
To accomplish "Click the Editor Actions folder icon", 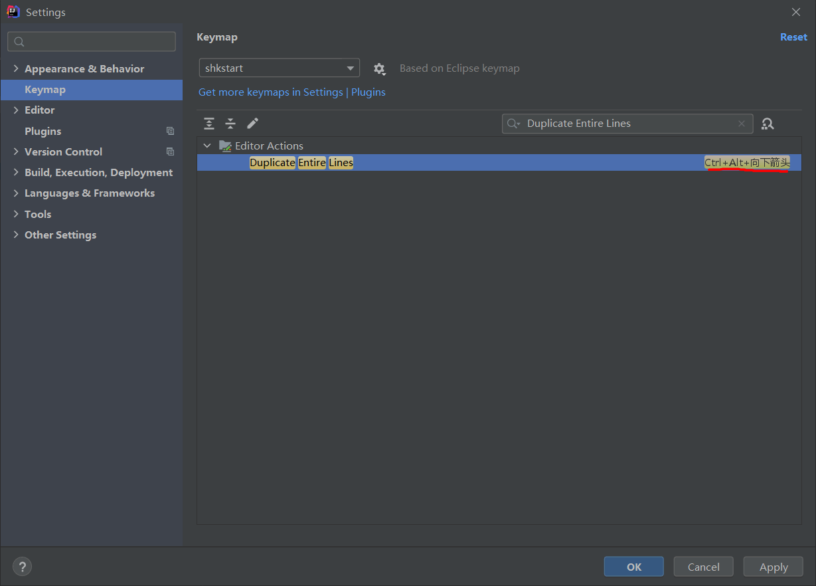I will (x=225, y=146).
